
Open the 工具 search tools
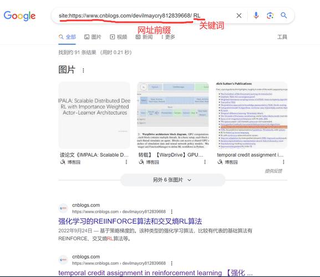(282, 37)
